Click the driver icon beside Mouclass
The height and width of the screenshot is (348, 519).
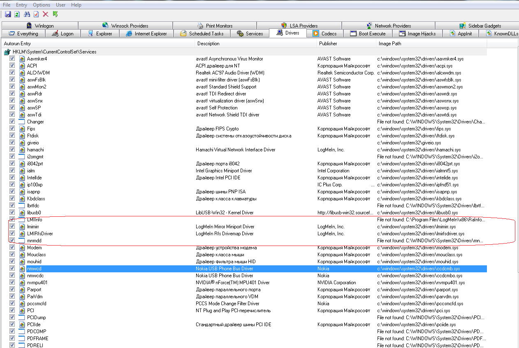coord(22,255)
